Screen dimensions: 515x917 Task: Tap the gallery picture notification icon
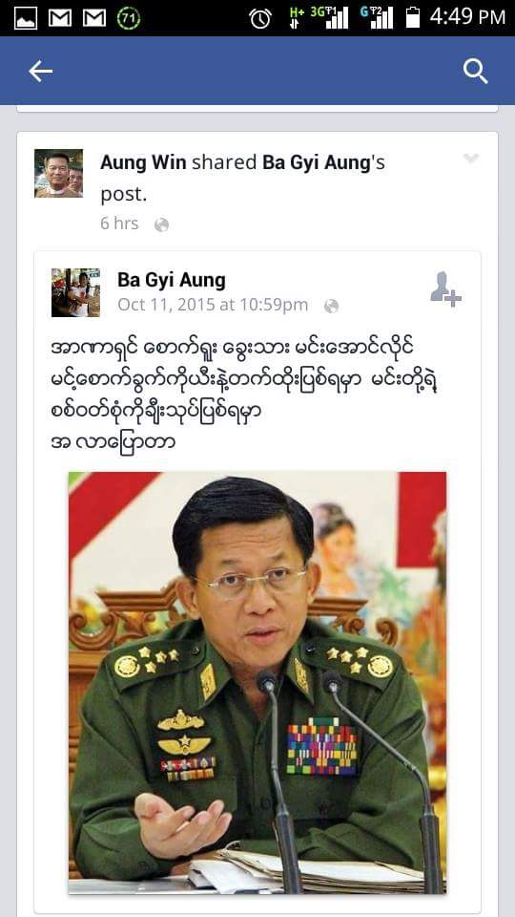[25, 18]
